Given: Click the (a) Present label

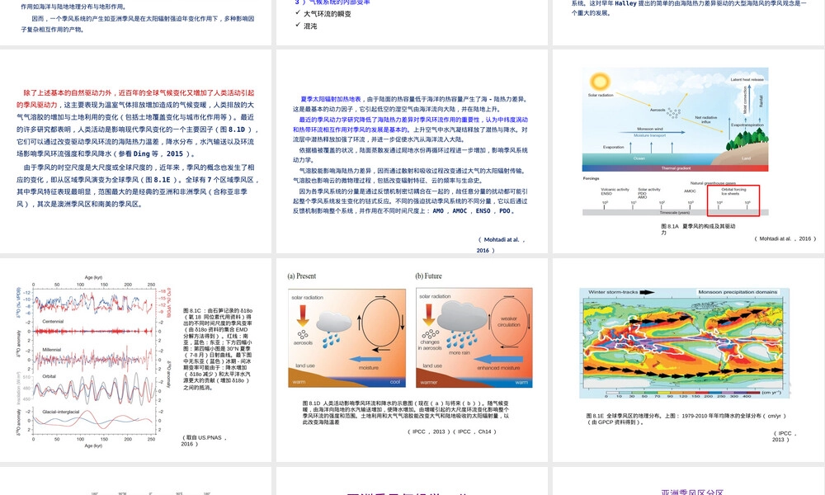Looking at the screenshot, I should tap(301, 276).
